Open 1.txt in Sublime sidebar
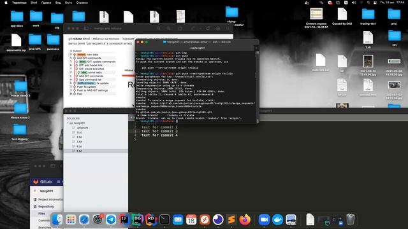Viewport: 408px width, 229px height. click(x=79, y=132)
